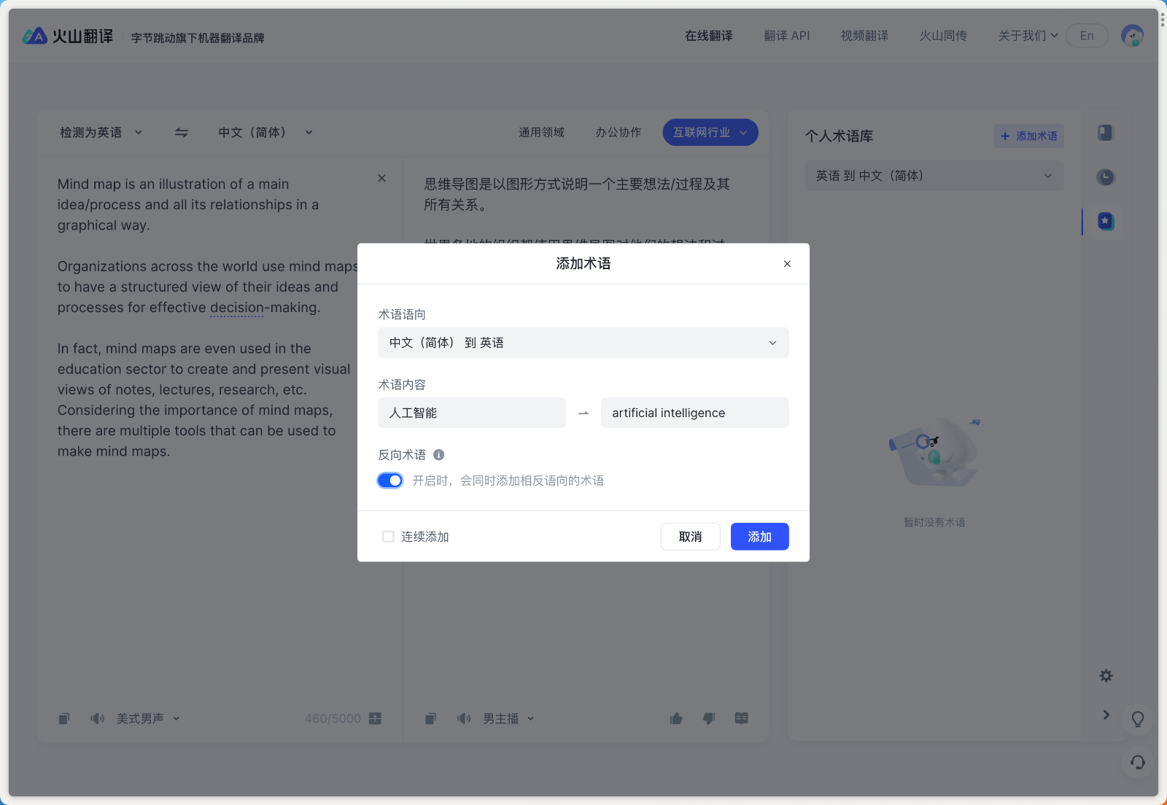1167x805 pixels.
Task: Click the underlined word decision
Action: 237,308
